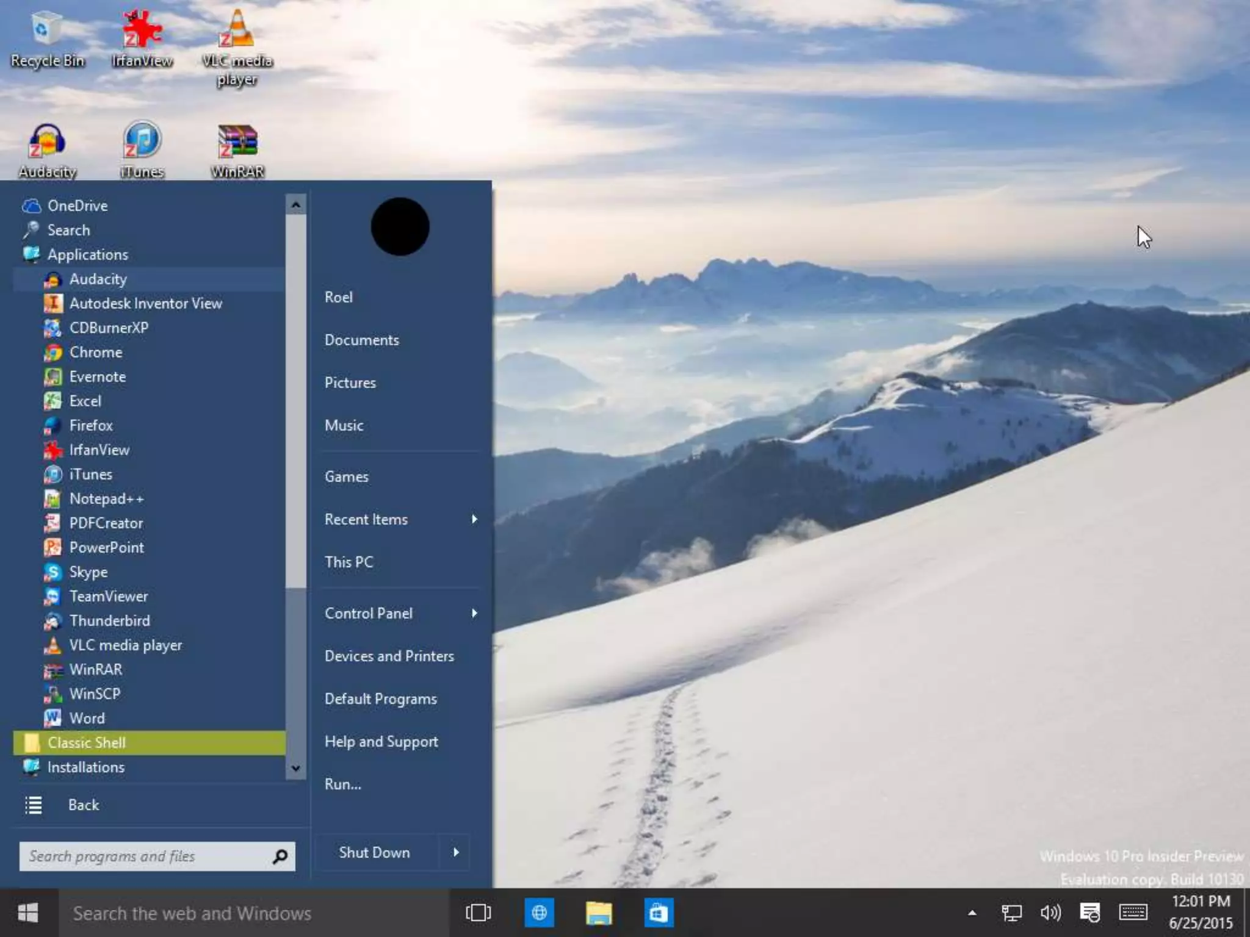Open the iTunes desktop shortcut

click(x=142, y=150)
